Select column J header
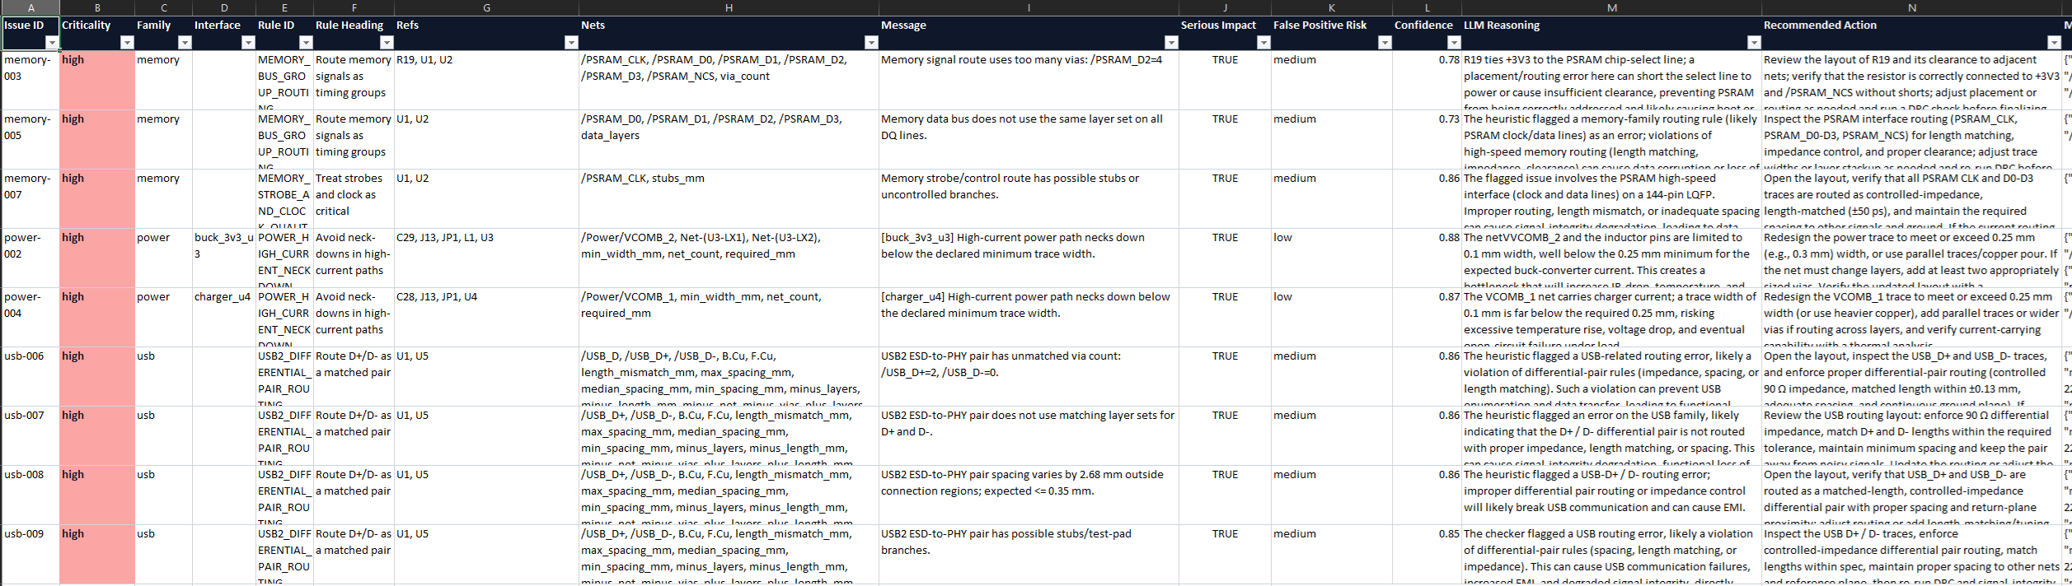Screen dimensions: 2072x586 click(x=1225, y=7)
